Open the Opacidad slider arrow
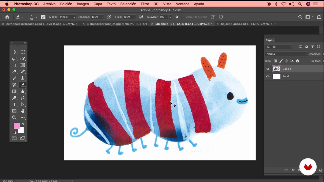324x182 pixels. [x=102, y=17]
